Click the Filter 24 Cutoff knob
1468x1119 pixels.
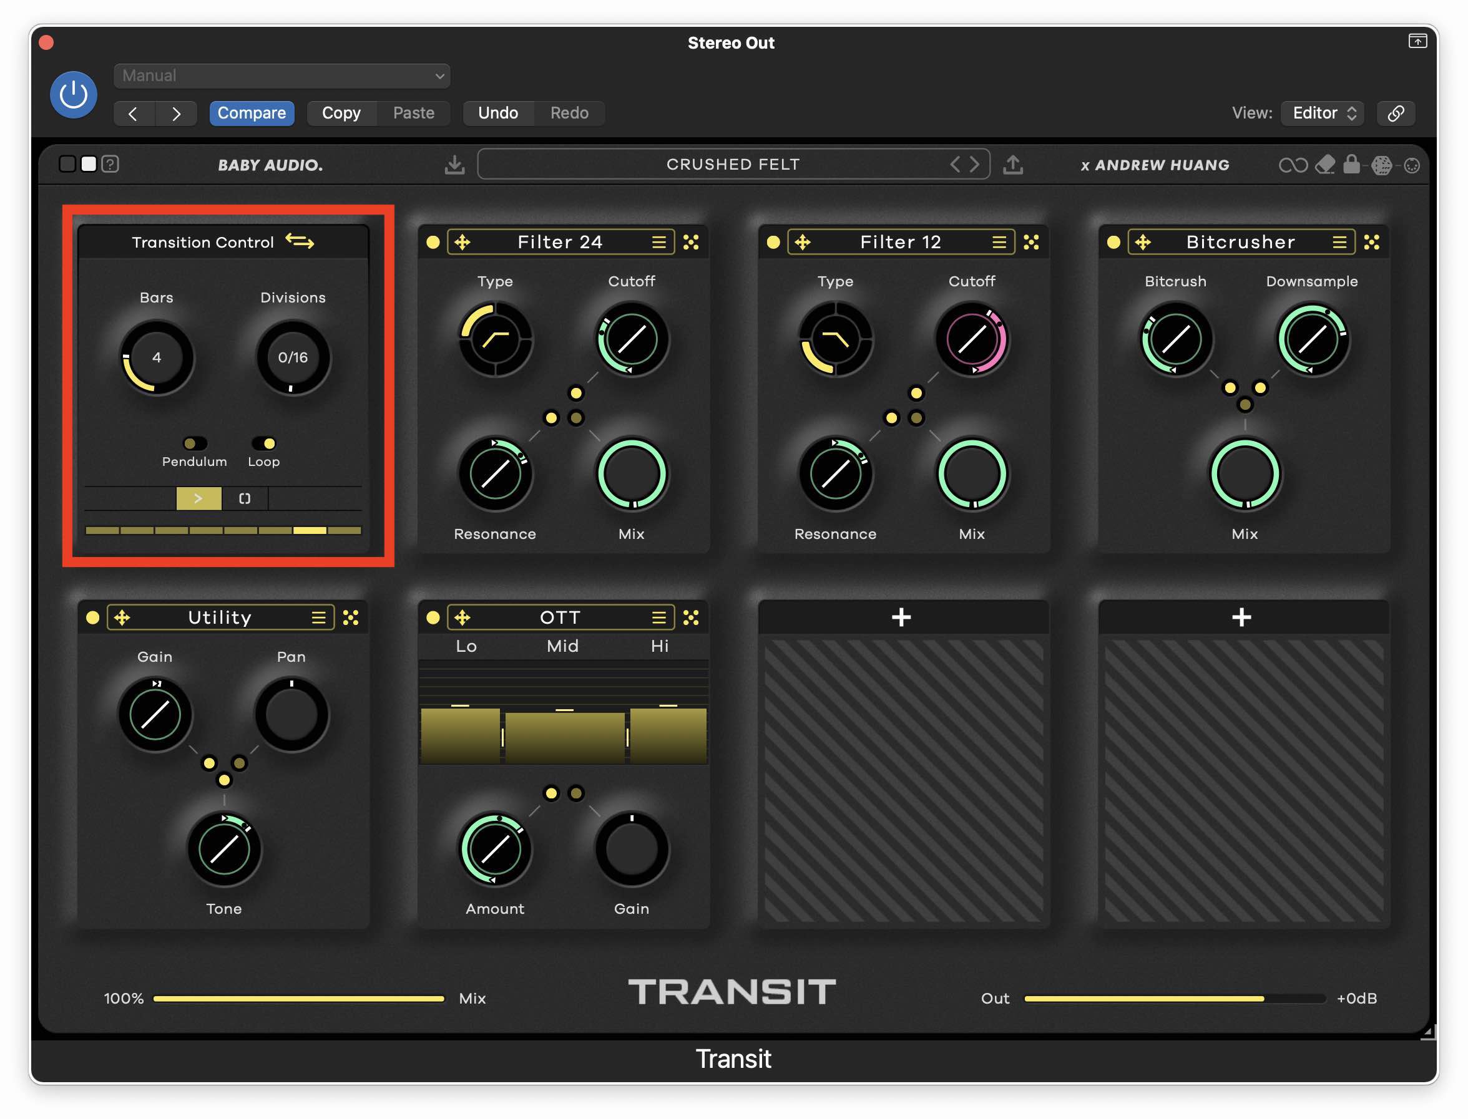pos(632,339)
